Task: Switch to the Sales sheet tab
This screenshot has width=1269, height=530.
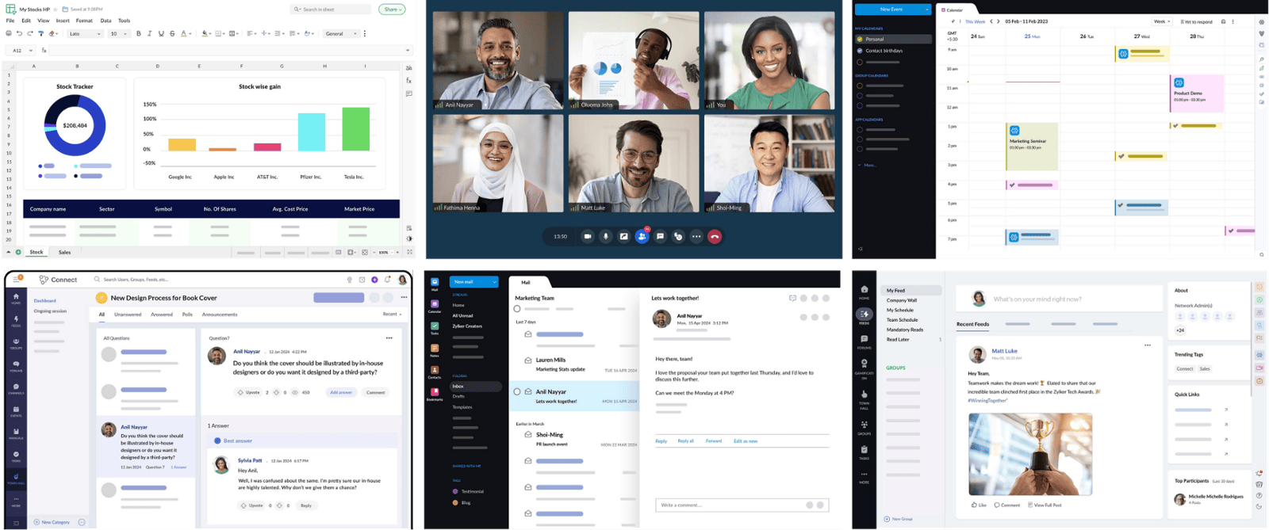Action: 64,252
